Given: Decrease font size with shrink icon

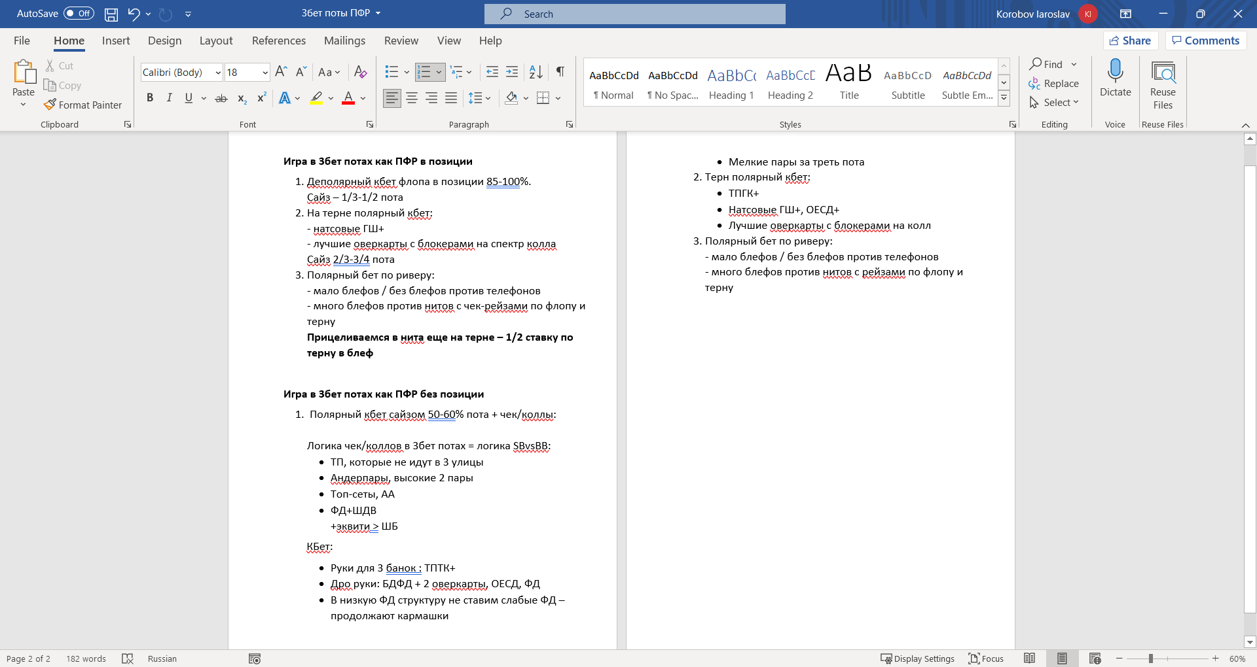Looking at the screenshot, I should pos(301,72).
